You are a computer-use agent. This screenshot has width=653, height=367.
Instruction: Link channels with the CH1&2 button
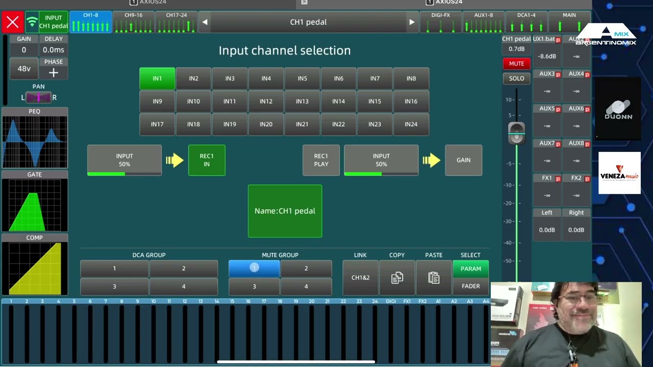[360, 278]
